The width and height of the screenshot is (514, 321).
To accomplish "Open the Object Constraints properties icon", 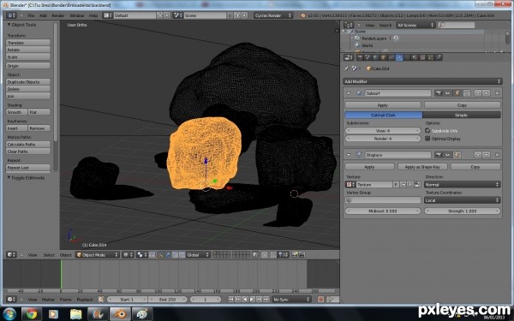I will 391,57.
